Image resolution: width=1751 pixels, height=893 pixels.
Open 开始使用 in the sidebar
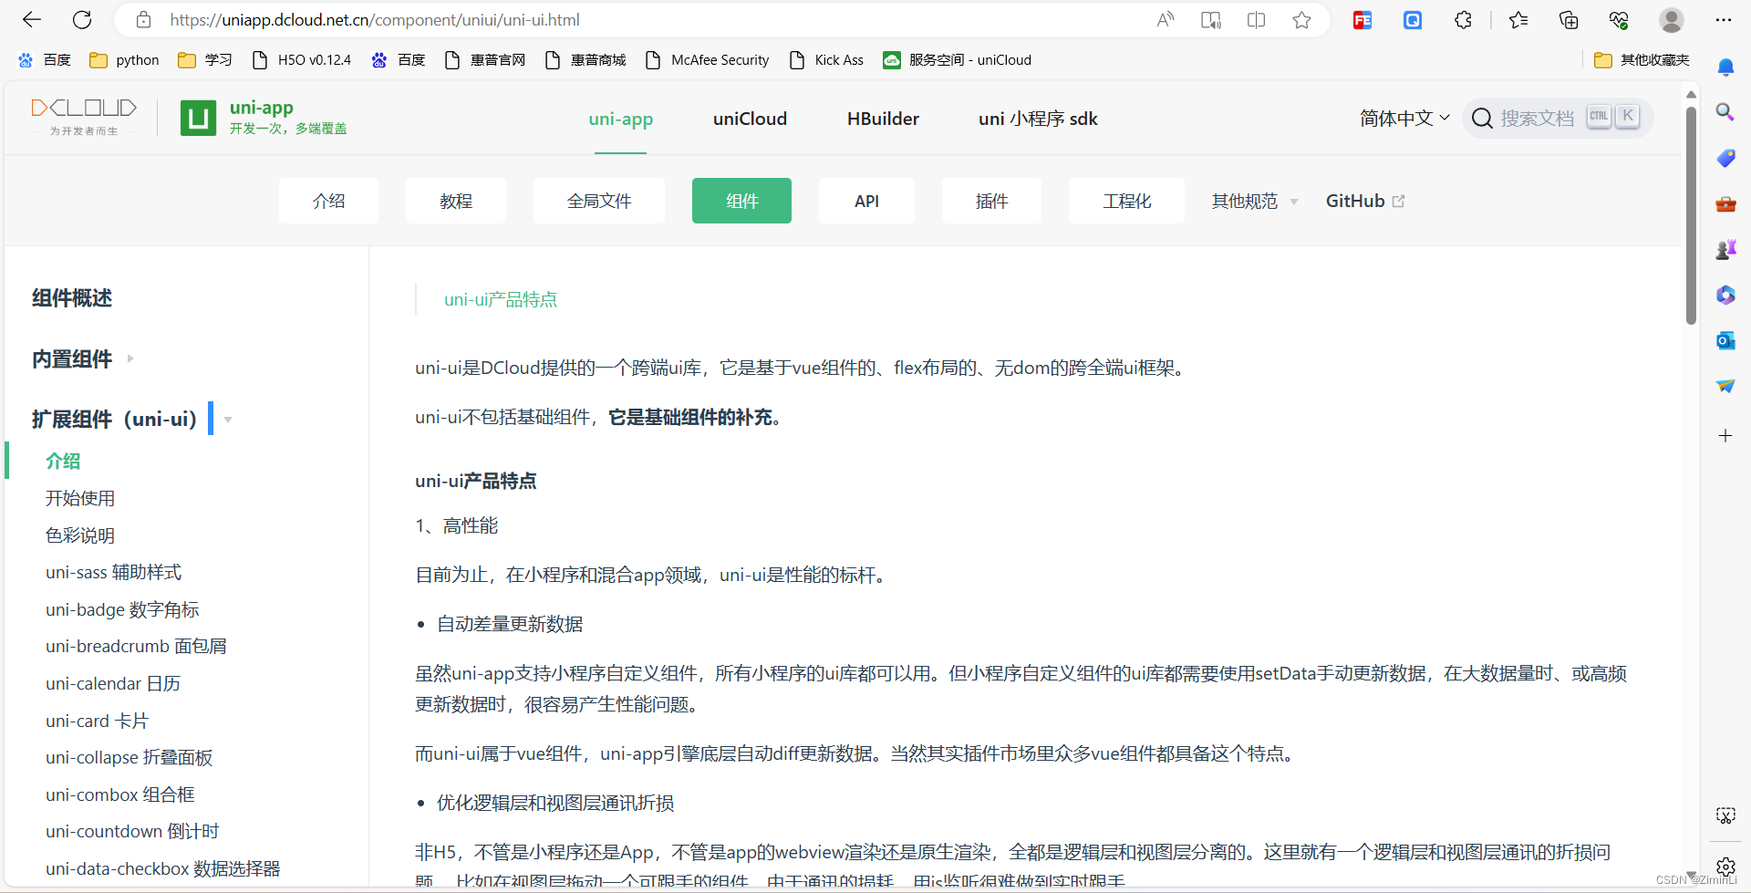pos(80,498)
